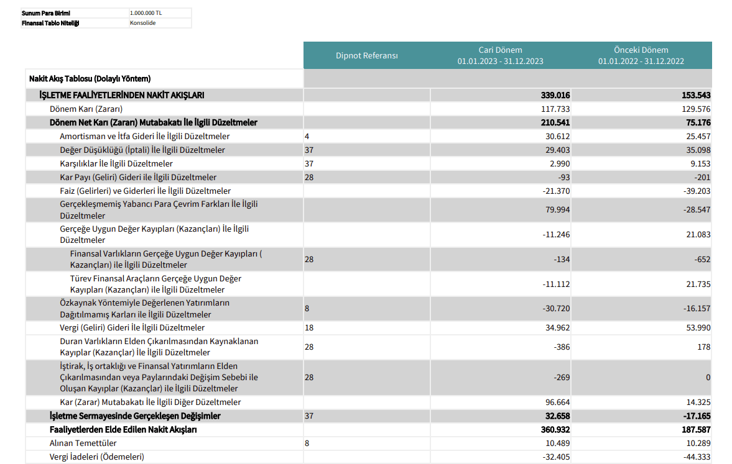Click dipnot reference 37 for Değer Düşüklüğü
Image resolution: width=732 pixels, height=464 pixels.
308,150
